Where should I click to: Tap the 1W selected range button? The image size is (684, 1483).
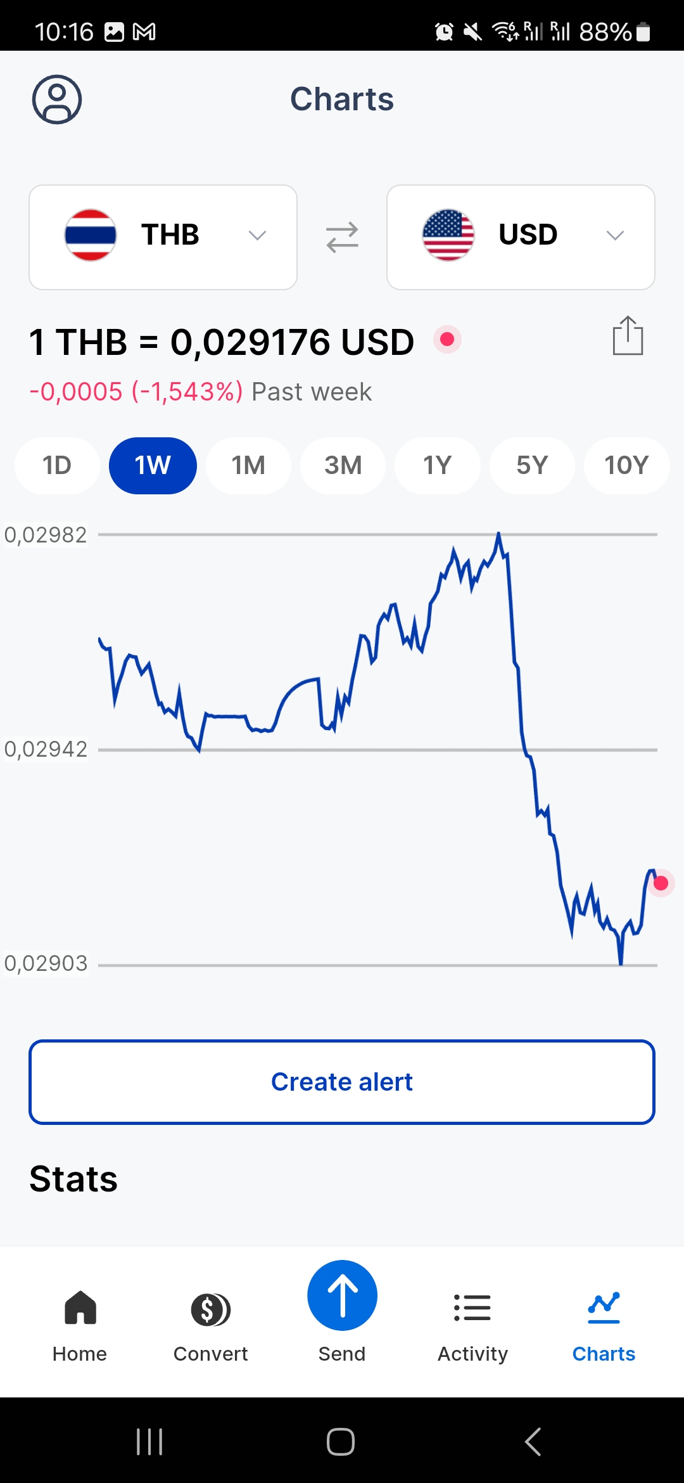[x=153, y=466]
